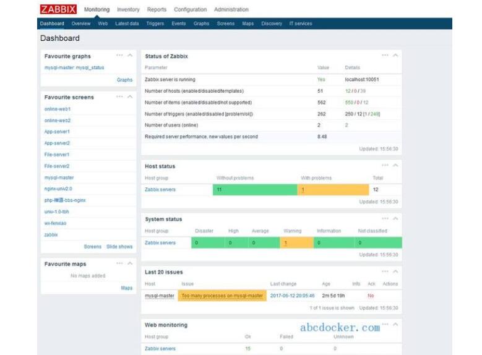This screenshot has height=355, width=482.
Task: Click online users count in Status details
Action: [346, 126]
